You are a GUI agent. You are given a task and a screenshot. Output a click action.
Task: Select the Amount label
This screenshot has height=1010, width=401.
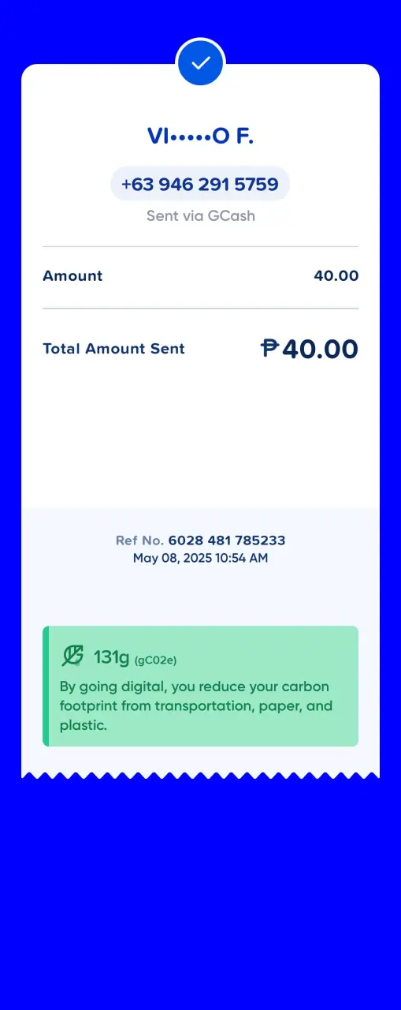click(72, 276)
